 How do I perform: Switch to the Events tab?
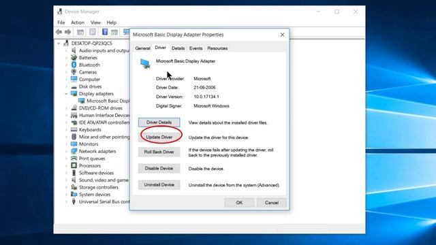click(x=196, y=48)
